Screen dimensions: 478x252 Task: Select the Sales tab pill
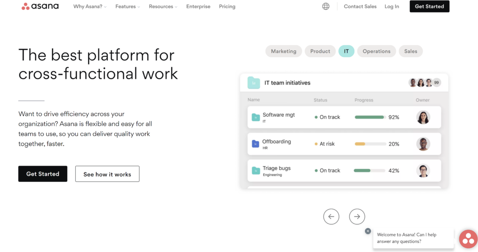tap(411, 51)
